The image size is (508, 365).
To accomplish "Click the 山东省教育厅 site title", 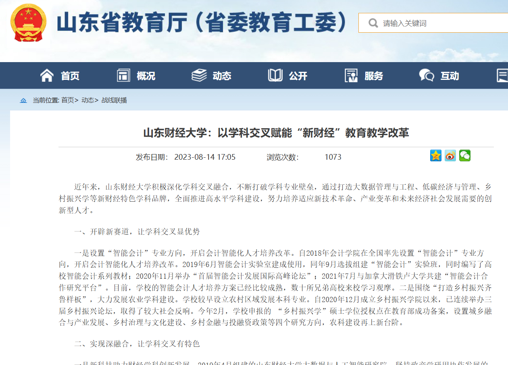I will pyautogui.click(x=202, y=23).
